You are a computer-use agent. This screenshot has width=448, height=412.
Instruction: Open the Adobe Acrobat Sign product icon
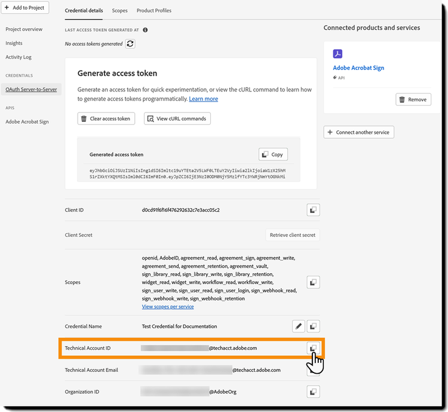(x=337, y=54)
